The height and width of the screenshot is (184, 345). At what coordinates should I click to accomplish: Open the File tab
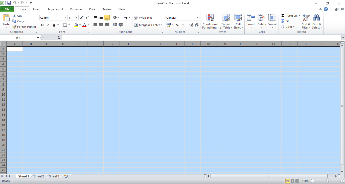tap(7, 9)
